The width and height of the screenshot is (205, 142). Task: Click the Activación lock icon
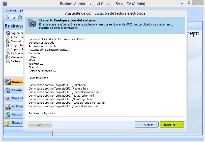pos(8,37)
